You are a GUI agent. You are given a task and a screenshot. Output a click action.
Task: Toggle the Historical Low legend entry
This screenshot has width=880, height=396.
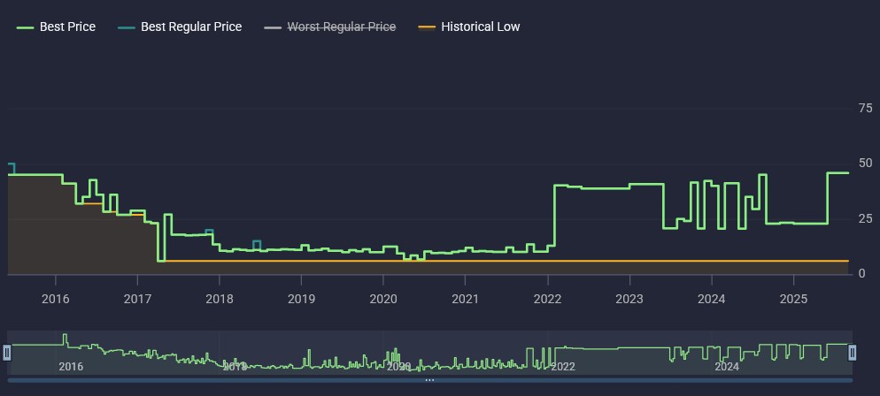pyautogui.click(x=469, y=27)
